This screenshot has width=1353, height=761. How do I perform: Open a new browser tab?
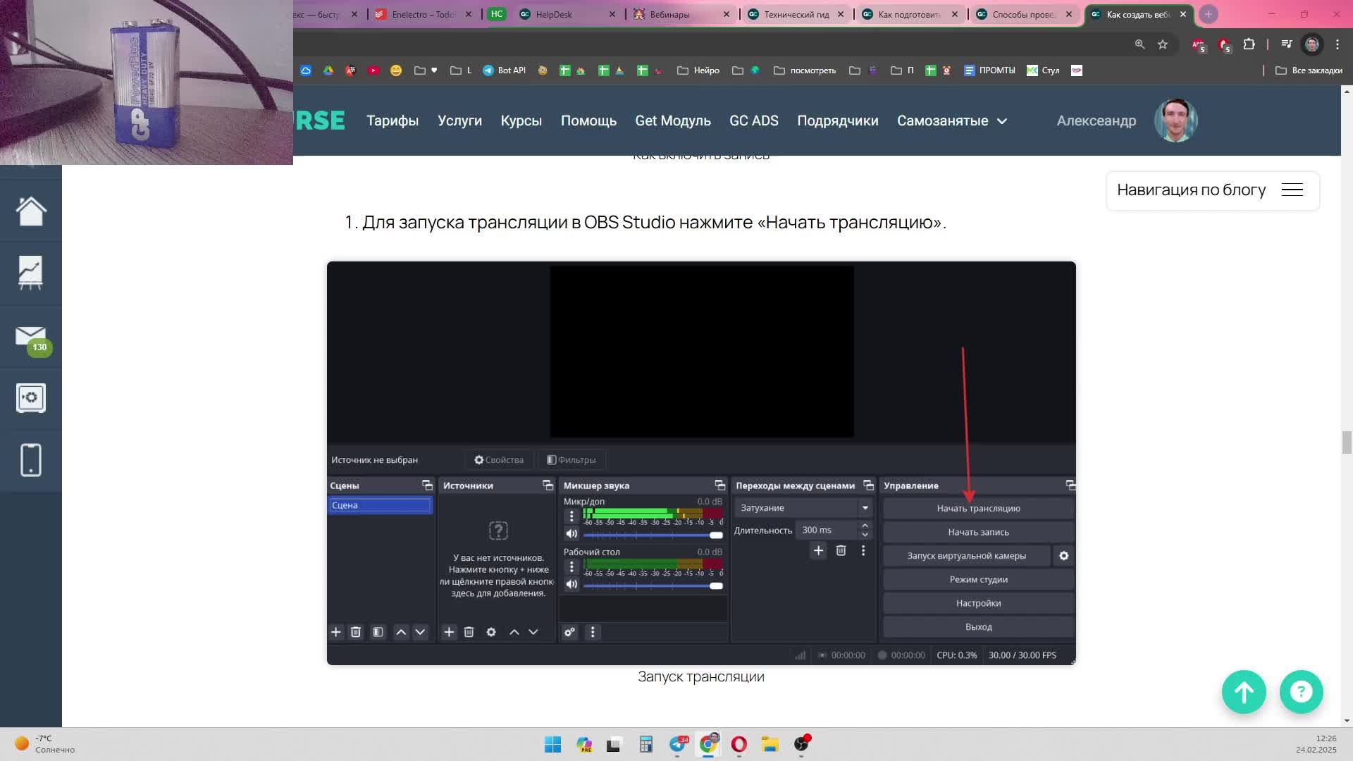(x=1209, y=14)
